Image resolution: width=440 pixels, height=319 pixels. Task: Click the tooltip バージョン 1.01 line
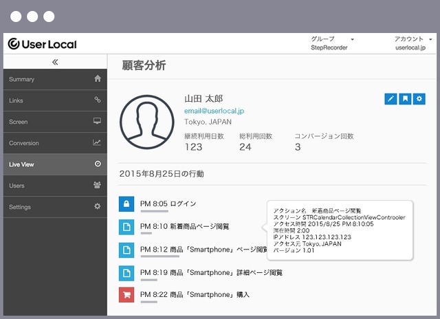click(294, 250)
